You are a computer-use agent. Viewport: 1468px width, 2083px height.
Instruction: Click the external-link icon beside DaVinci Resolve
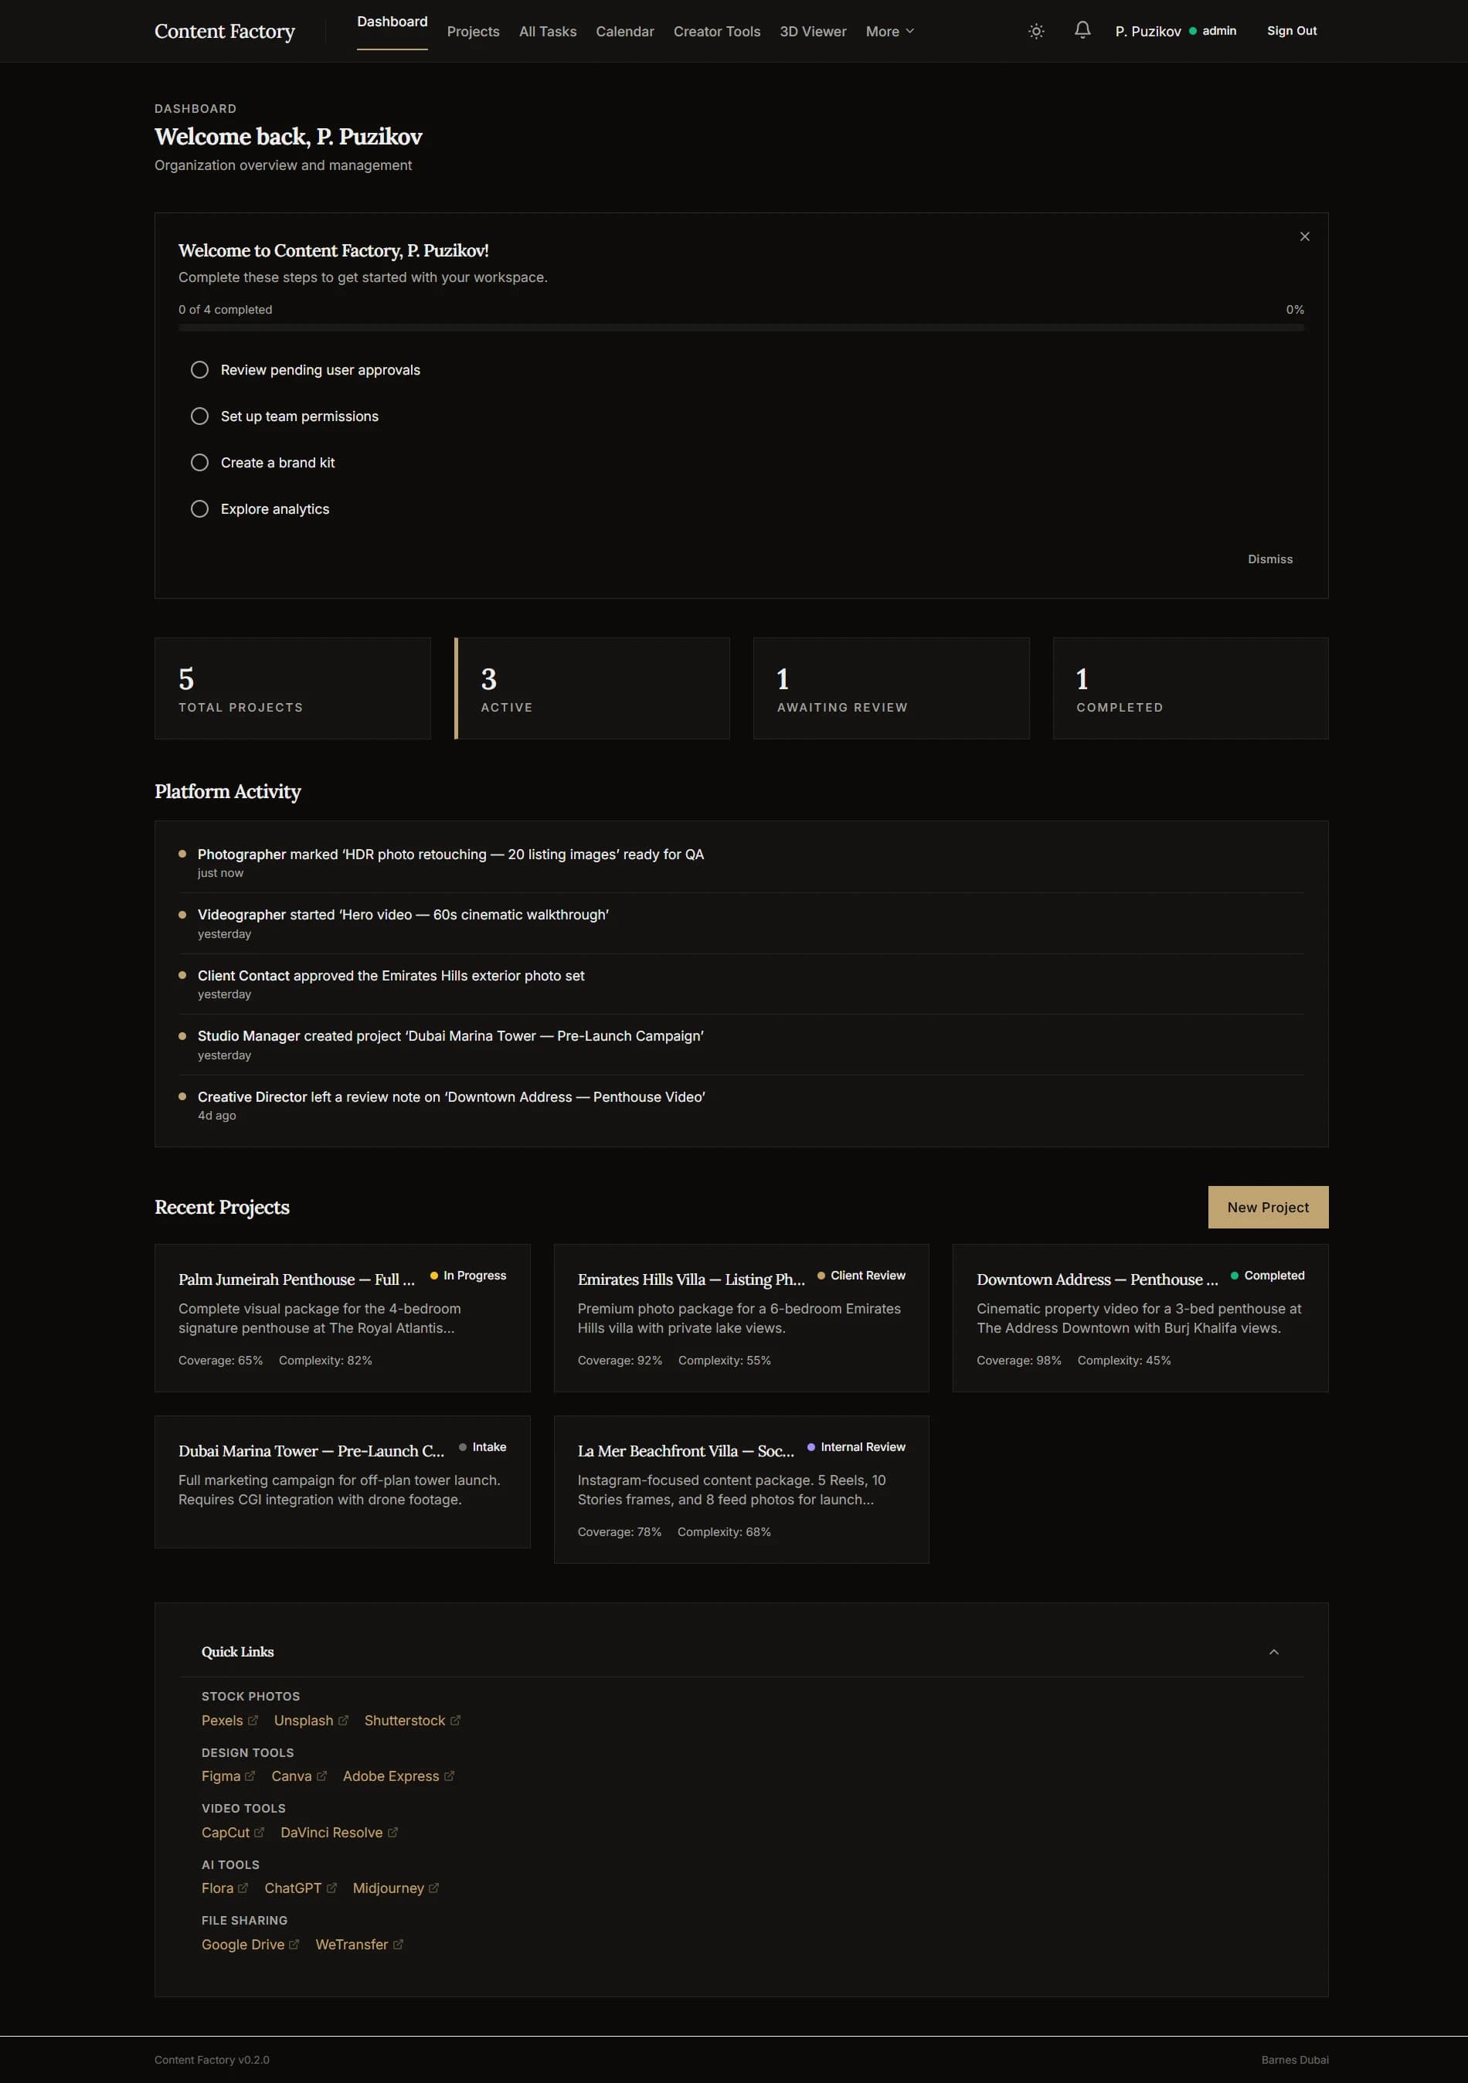tap(392, 1832)
